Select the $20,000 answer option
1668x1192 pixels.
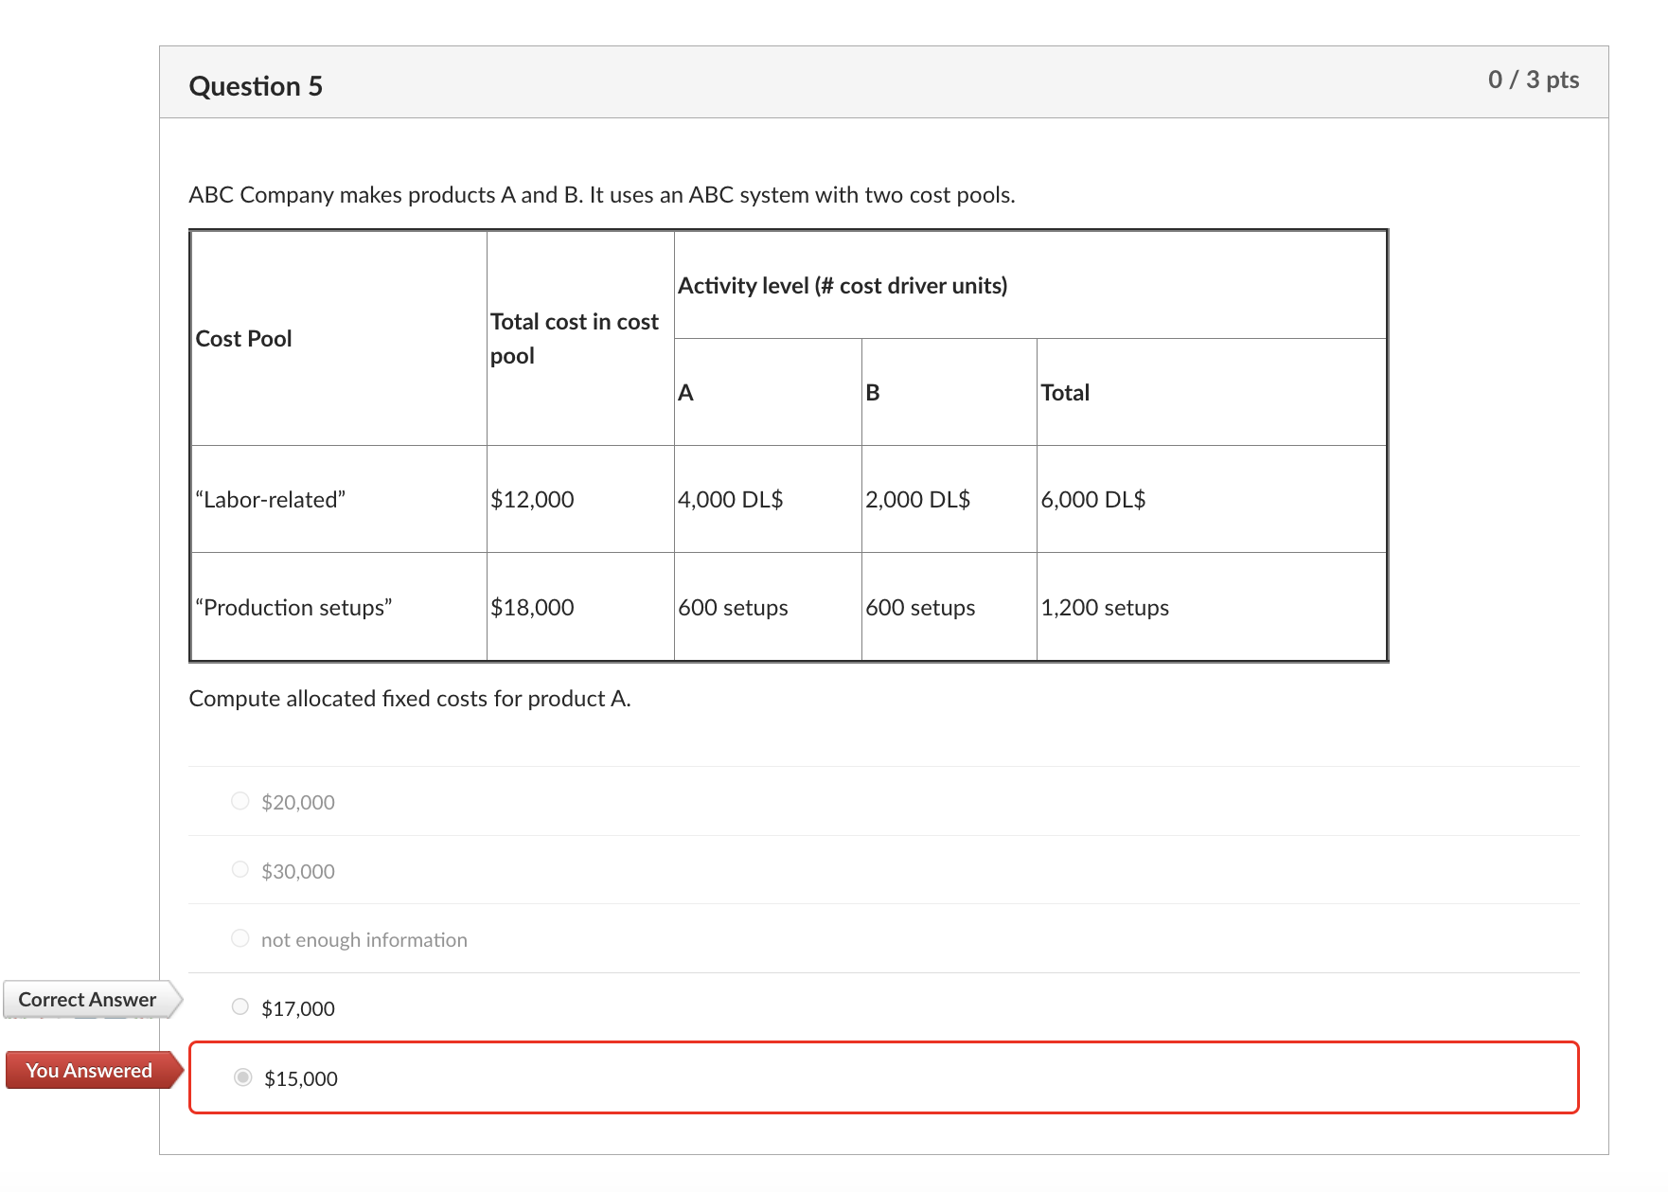(x=240, y=801)
